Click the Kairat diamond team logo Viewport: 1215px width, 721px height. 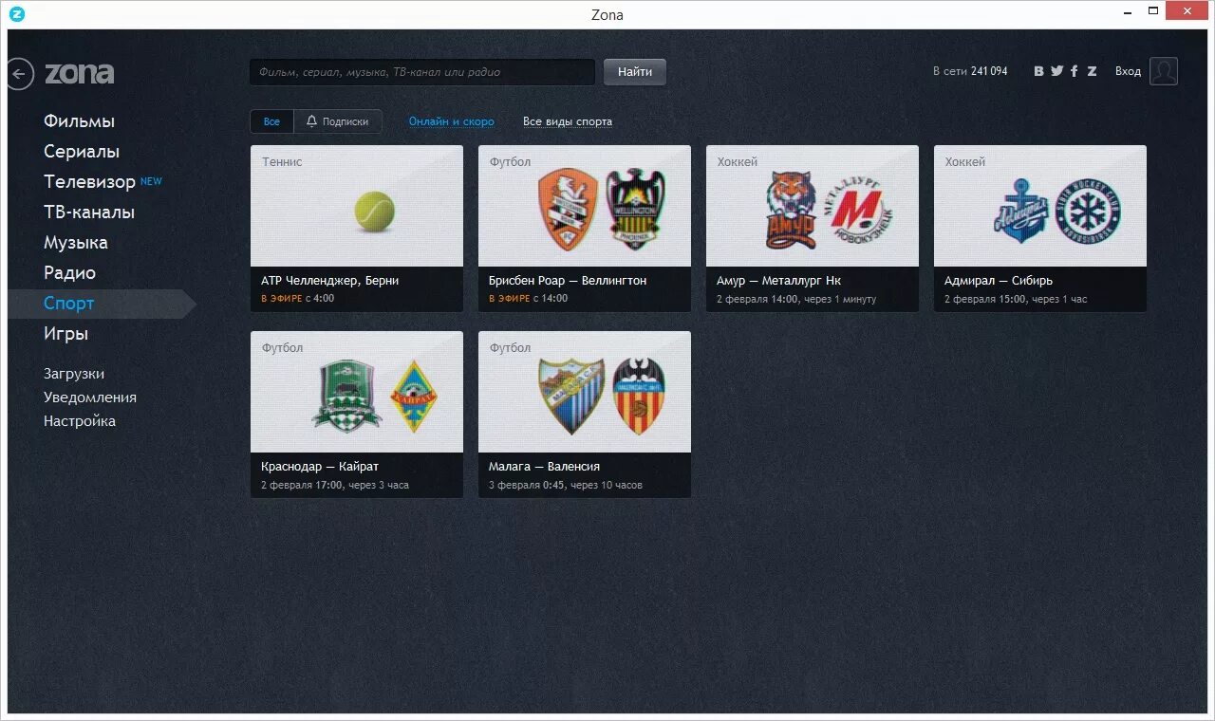click(x=415, y=397)
